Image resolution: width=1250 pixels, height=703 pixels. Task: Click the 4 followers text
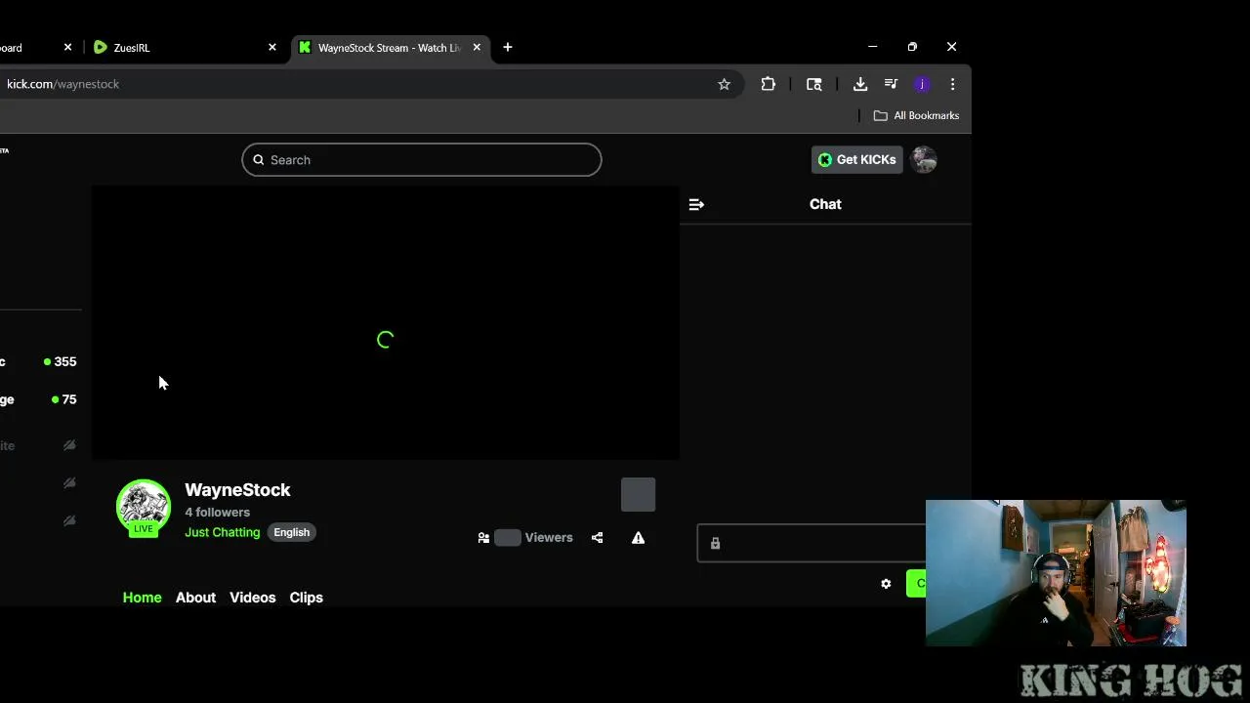point(218,512)
